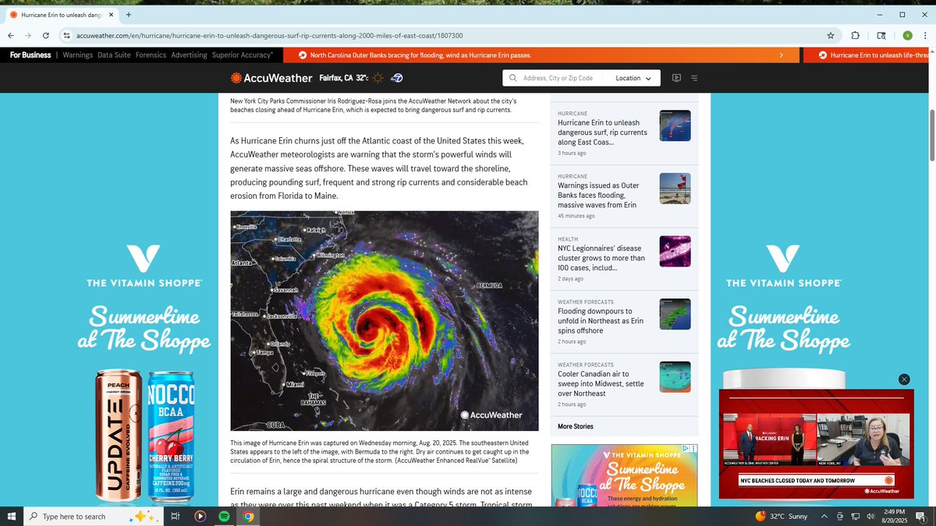Open the taskbar 32°C Sunny weather widget

(781, 517)
